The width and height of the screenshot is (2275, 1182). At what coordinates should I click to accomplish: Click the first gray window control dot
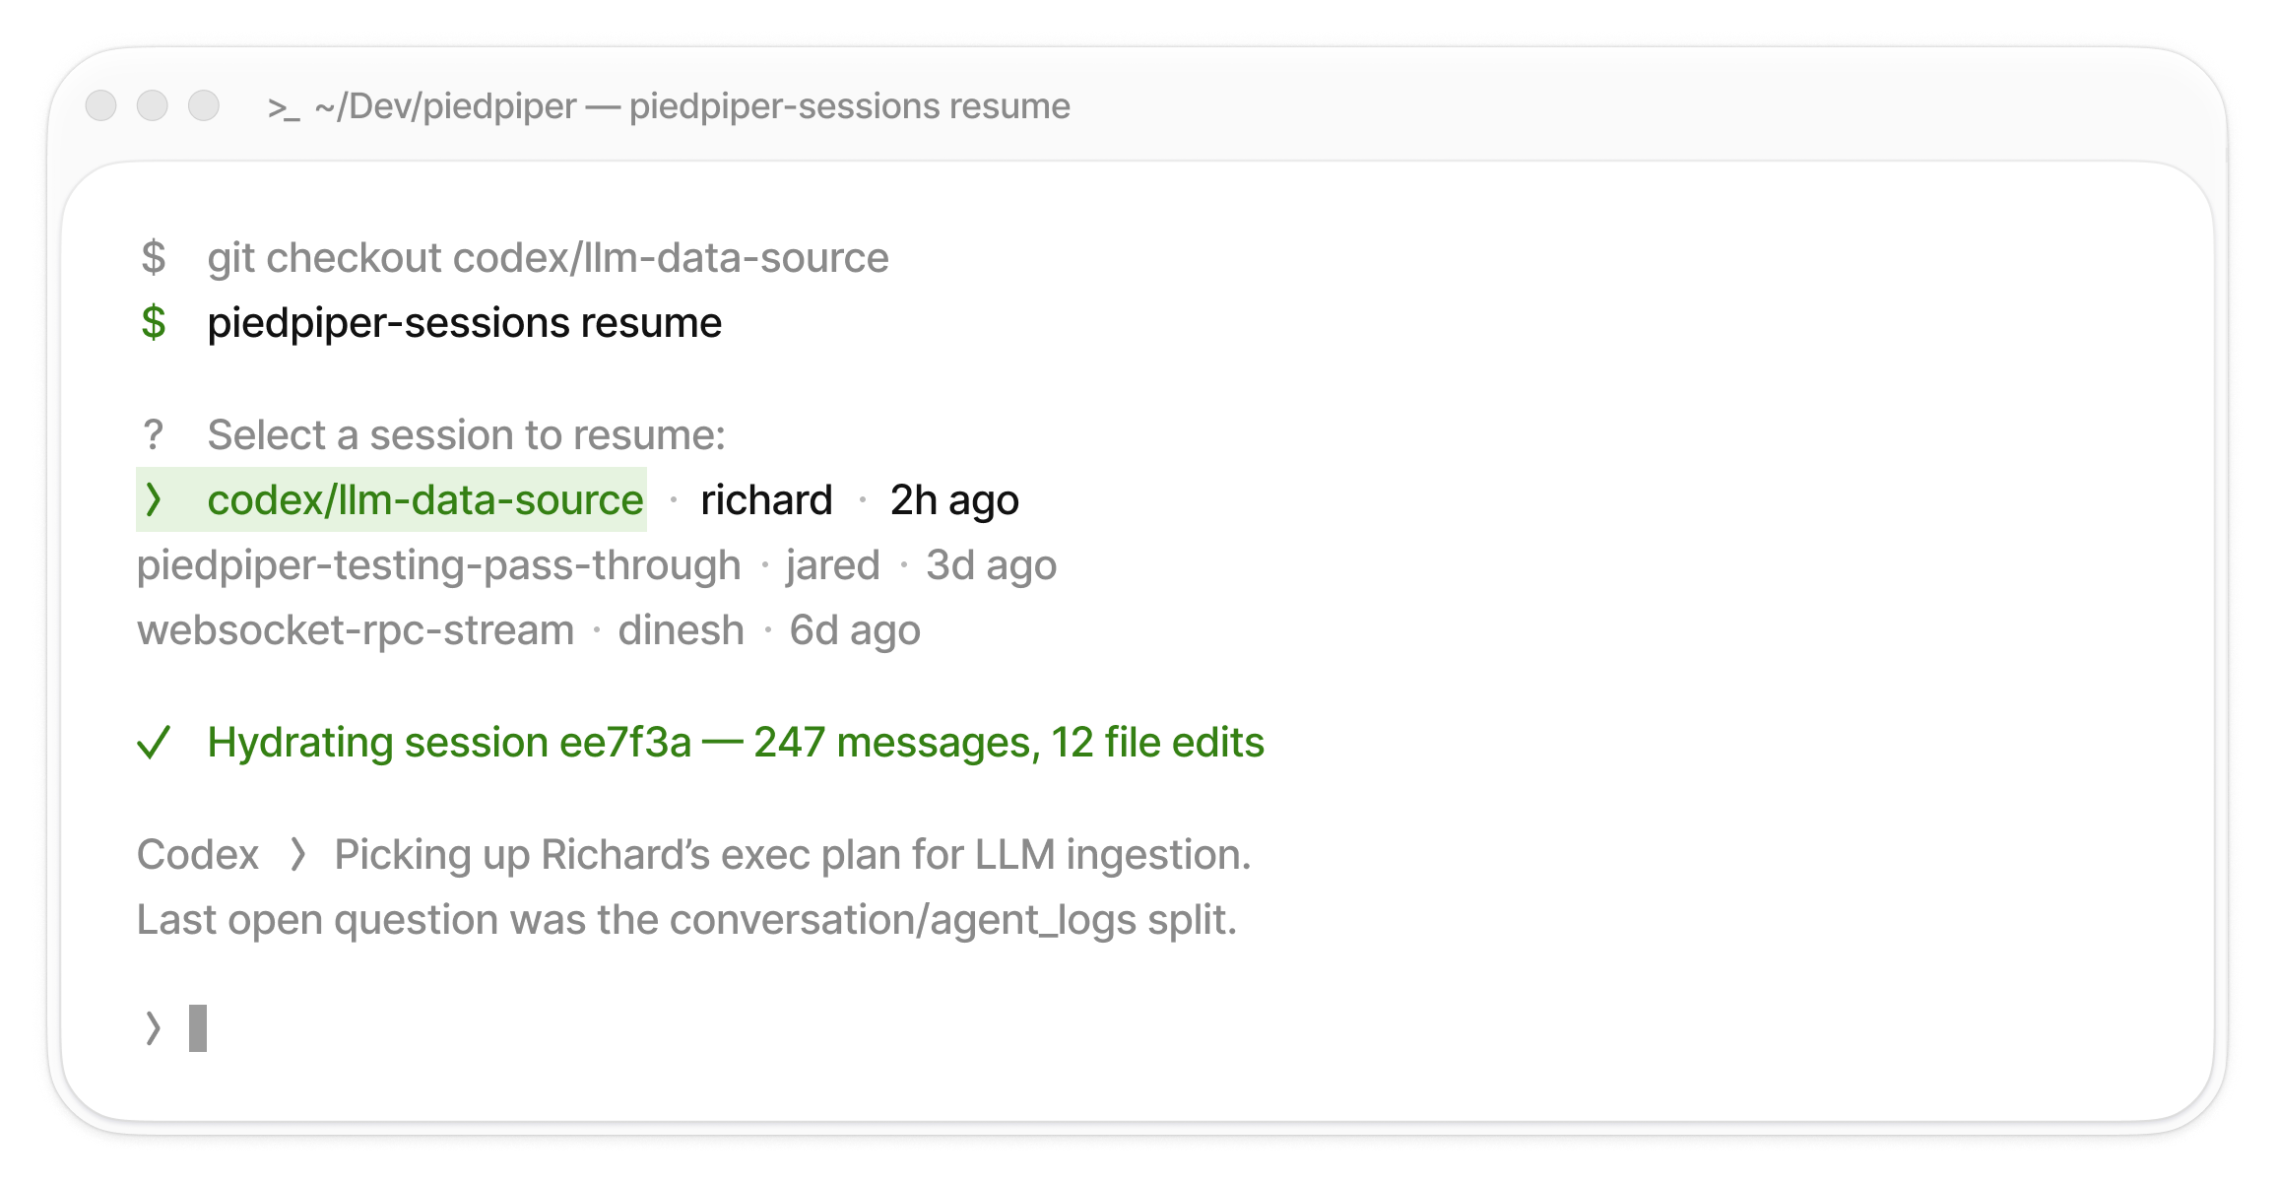coord(101,105)
